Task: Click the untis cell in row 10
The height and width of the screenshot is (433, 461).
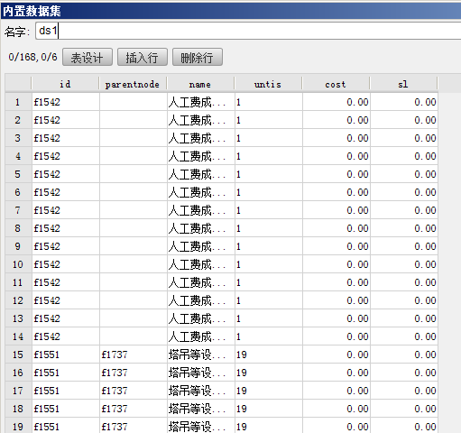Action: click(x=269, y=264)
